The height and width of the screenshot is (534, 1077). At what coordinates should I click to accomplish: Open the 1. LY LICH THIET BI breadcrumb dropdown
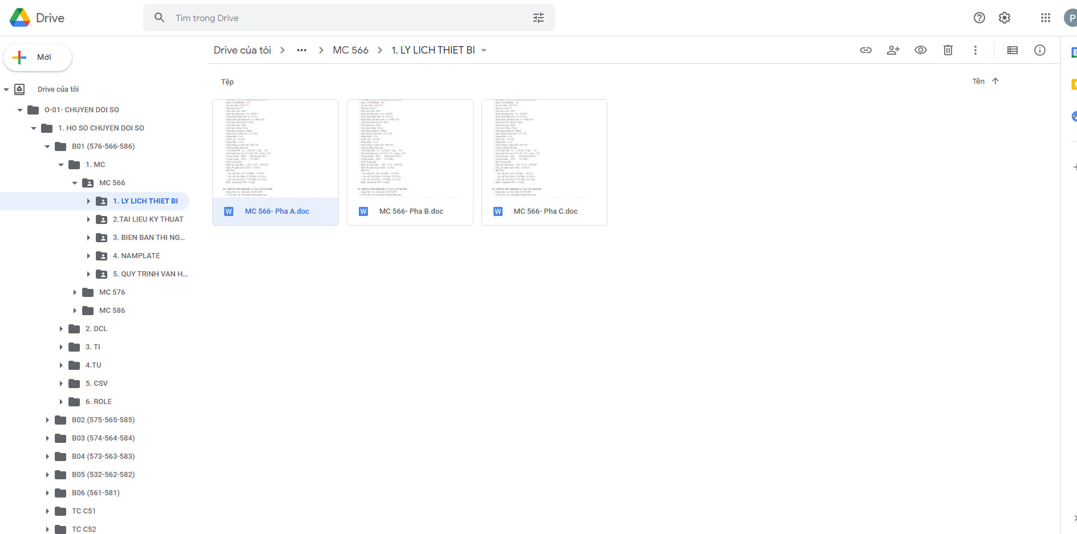coord(484,50)
